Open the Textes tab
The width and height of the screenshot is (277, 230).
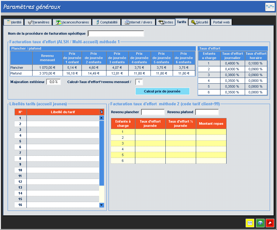click(x=165, y=22)
